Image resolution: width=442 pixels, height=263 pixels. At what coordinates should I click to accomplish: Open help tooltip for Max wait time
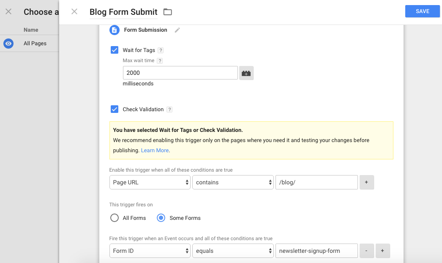(160, 61)
